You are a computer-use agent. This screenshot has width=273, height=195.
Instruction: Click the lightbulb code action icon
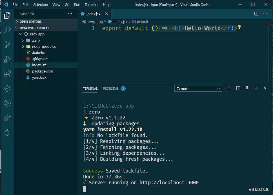(239, 27)
